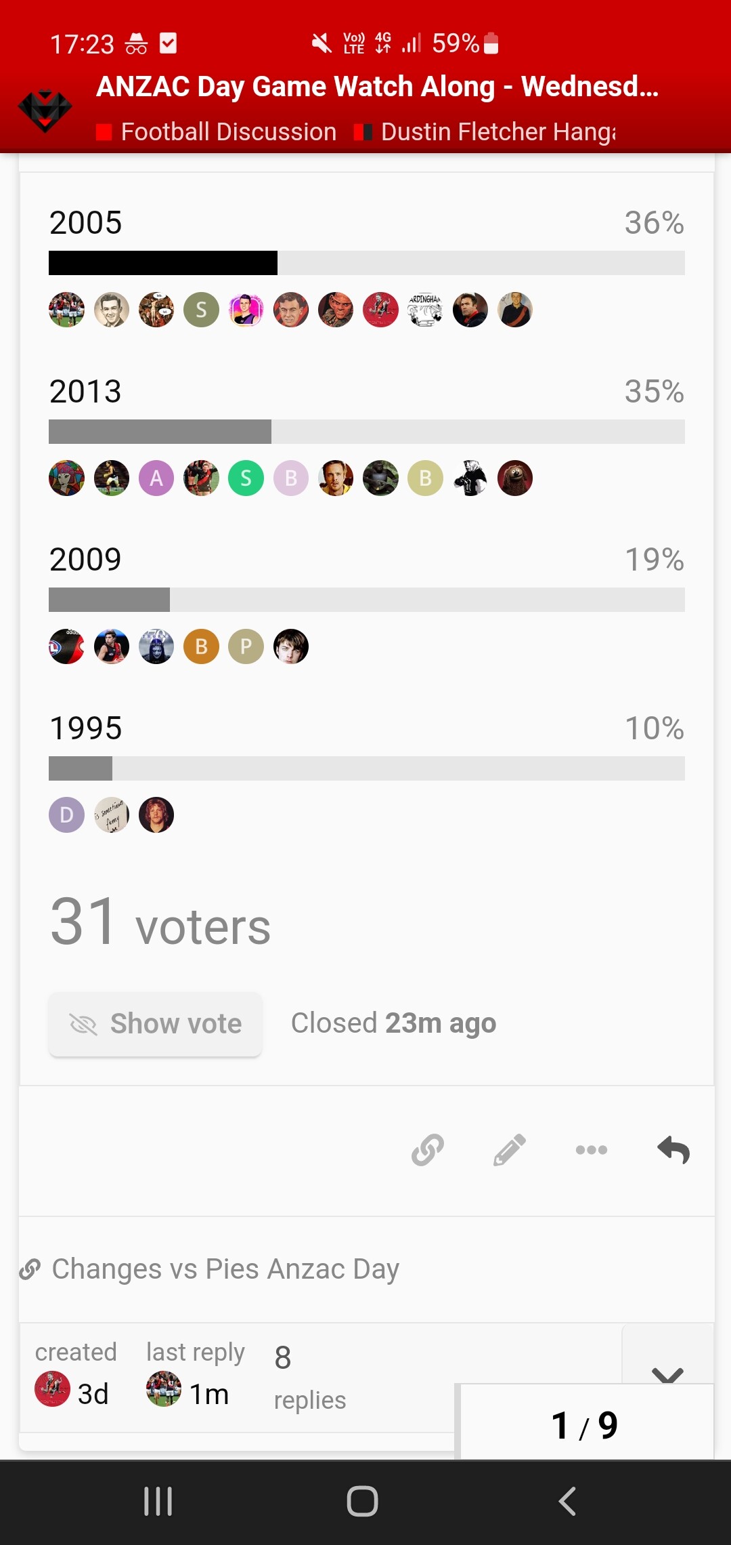Click the black 2005 poll result bar
The width and height of the screenshot is (731, 1545).
pyautogui.click(x=163, y=263)
